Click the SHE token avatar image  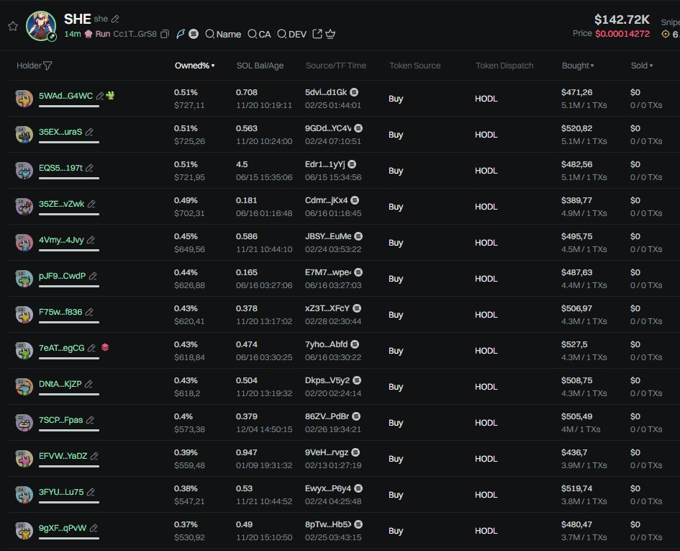(41, 26)
